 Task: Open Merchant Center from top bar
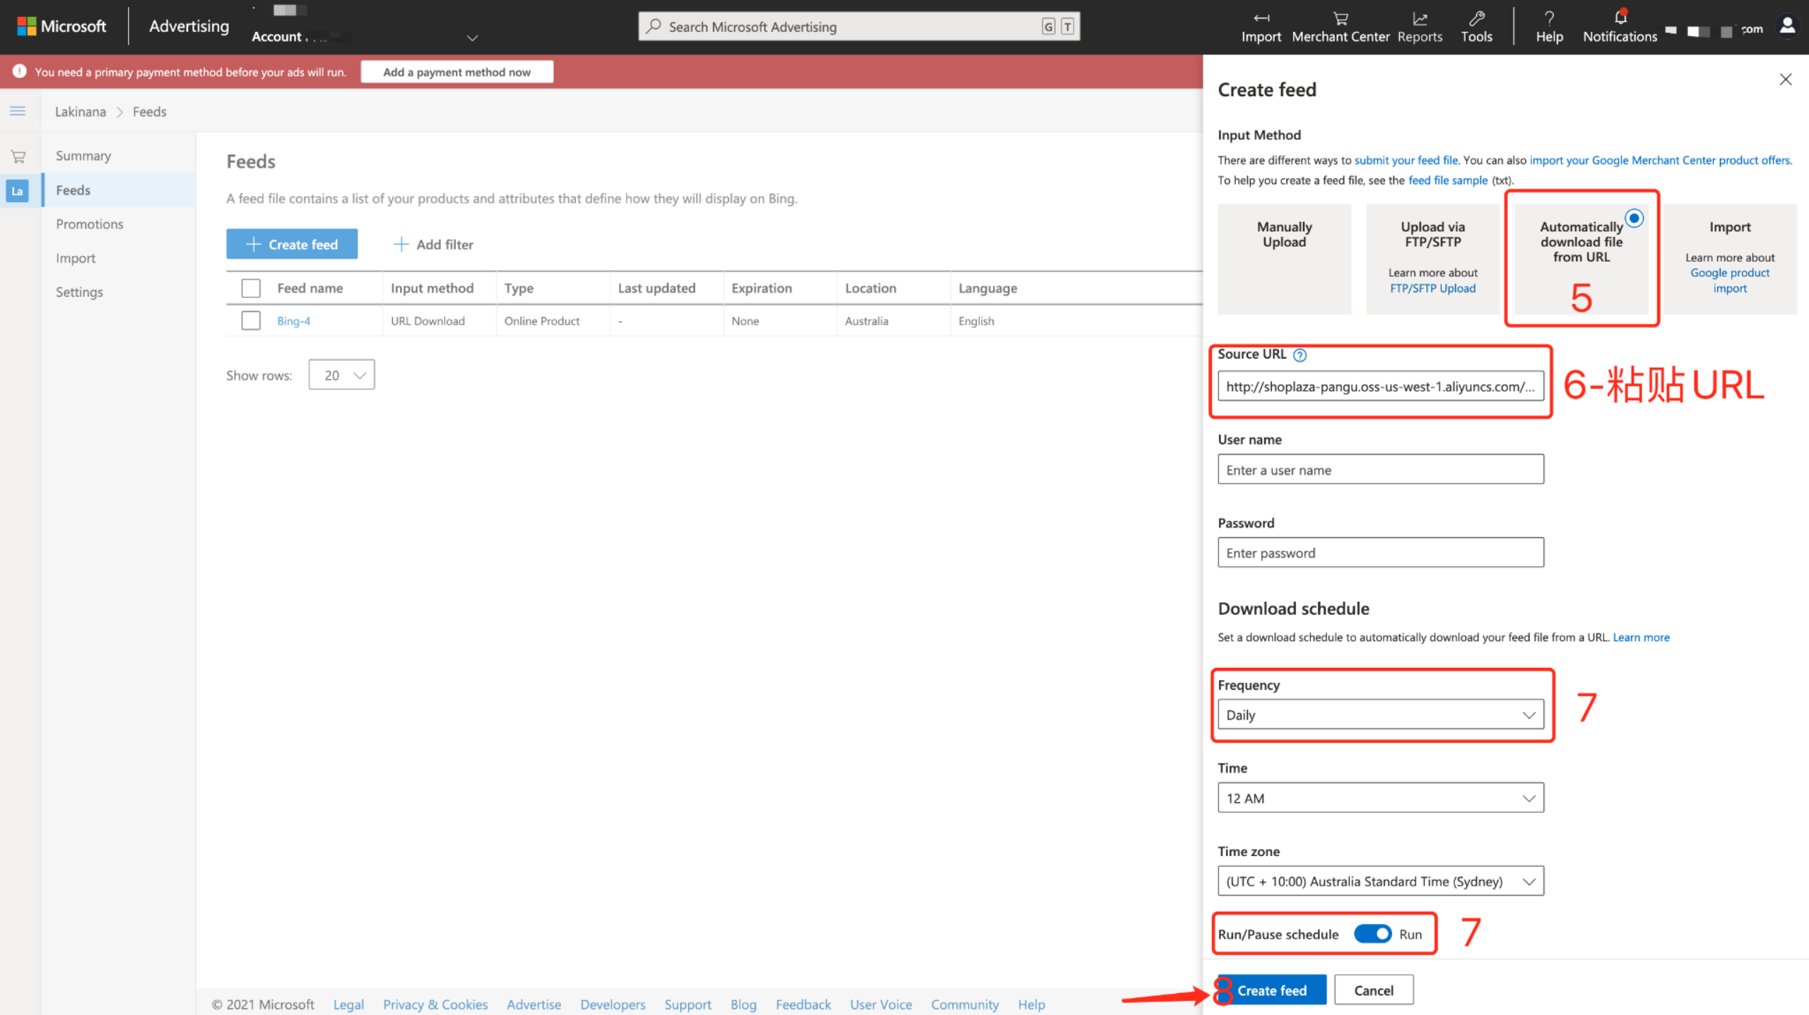pyautogui.click(x=1340, y=27)
